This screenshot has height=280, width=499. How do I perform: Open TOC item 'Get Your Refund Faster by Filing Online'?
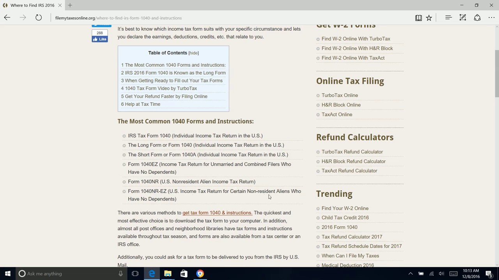(x=164, y=96)
